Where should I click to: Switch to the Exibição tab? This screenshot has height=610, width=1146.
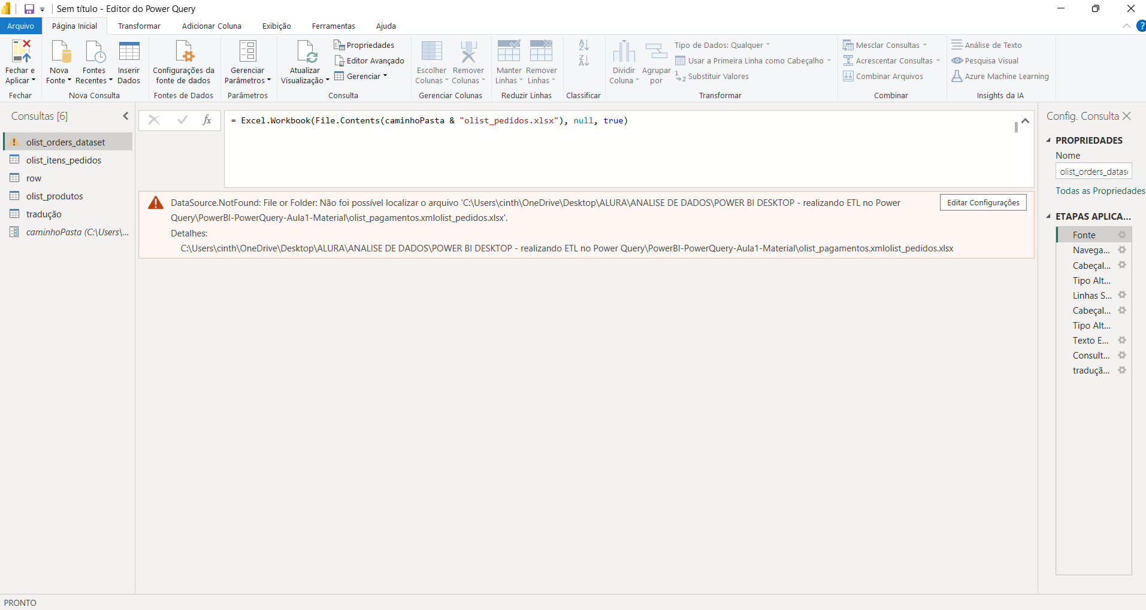click(277, 26)
